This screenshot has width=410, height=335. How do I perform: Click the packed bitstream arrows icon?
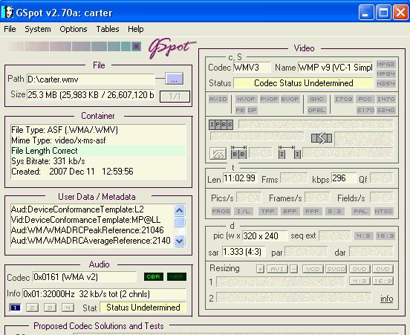[322, 138]
